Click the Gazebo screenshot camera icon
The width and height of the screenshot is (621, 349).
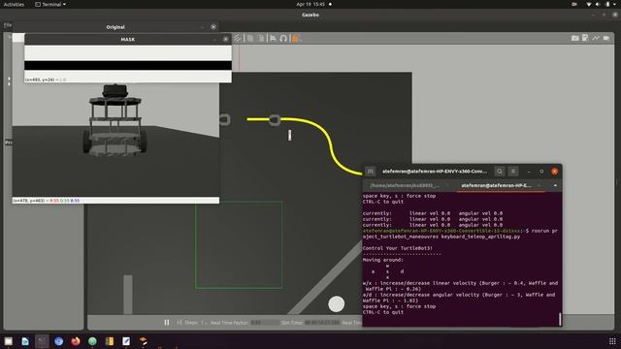click(575, 38)
